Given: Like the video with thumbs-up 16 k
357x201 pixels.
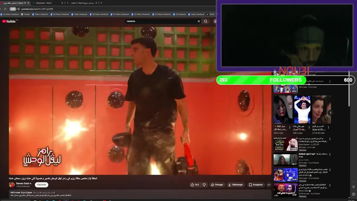Looking at the screenshot, I should [x=195, y=185].
